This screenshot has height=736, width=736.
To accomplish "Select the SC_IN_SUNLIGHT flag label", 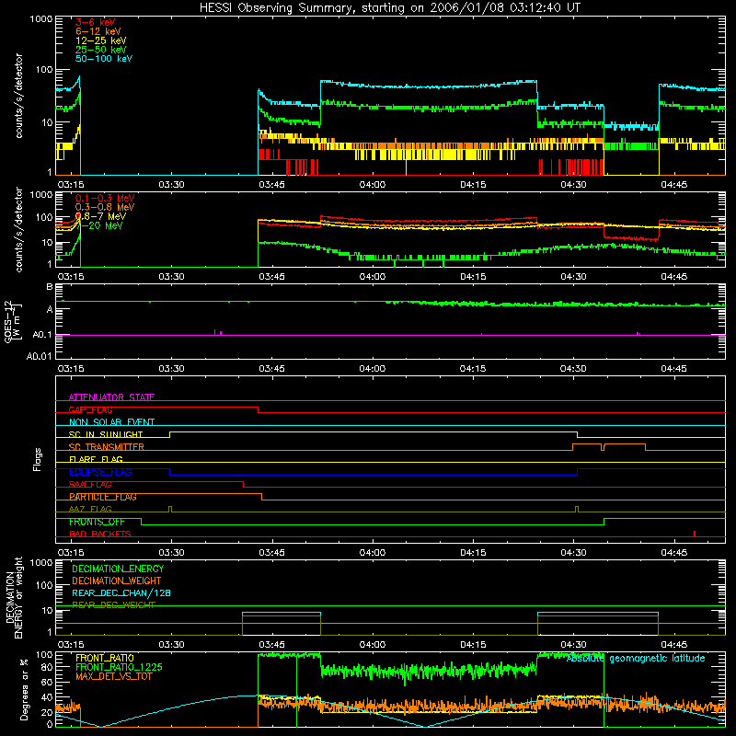I will [106, 434].
